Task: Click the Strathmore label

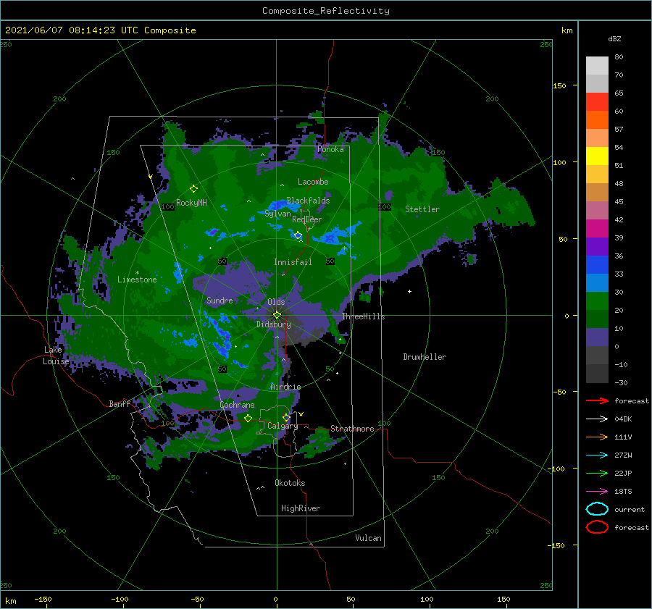Action: coord(352,429)
